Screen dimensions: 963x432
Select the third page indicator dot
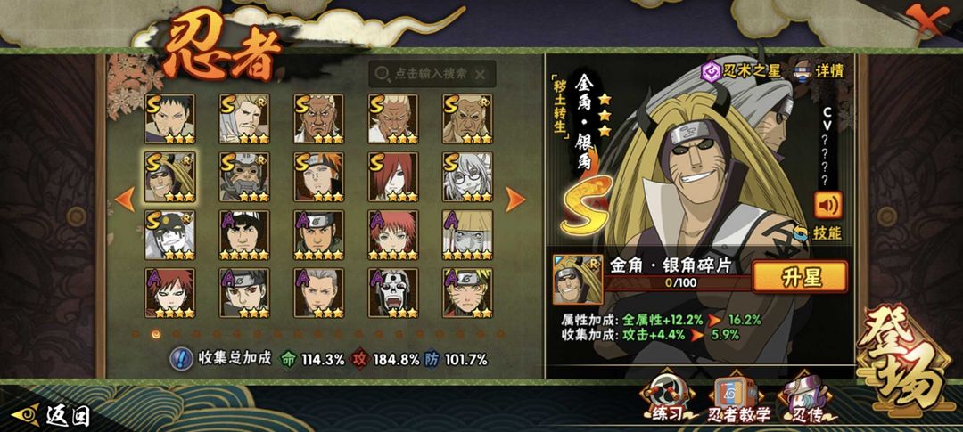click(x=177, y=334)
